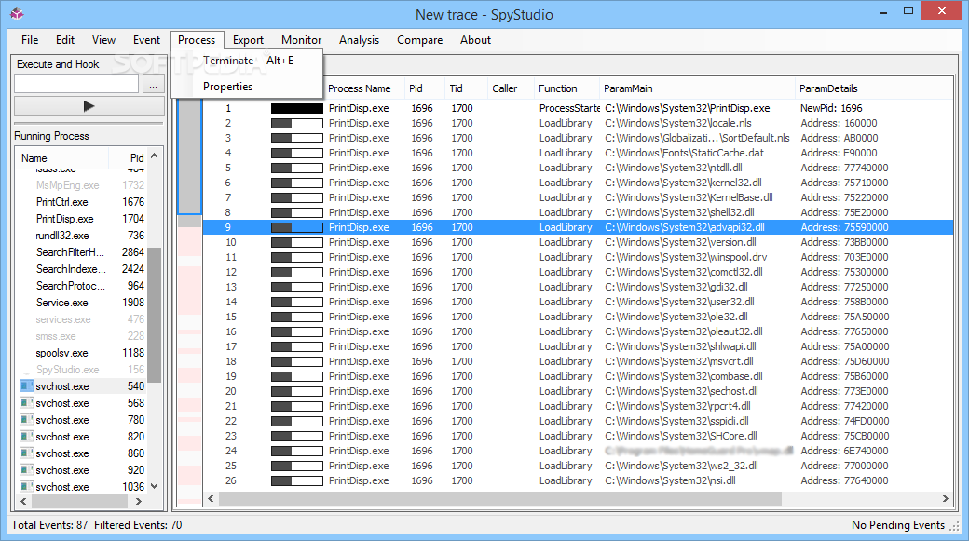969x541 pixels.
Task: Select Service.exe process row
Action: click(82, 303)
